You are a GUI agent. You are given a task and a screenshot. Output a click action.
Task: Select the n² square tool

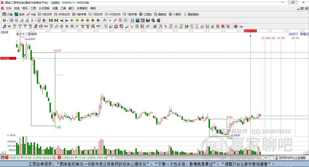tap(51, 27)
